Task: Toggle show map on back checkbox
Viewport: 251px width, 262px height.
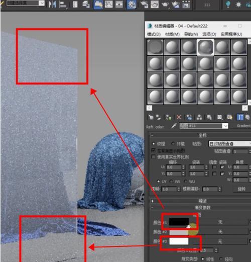Action: [x=153, y=150]
